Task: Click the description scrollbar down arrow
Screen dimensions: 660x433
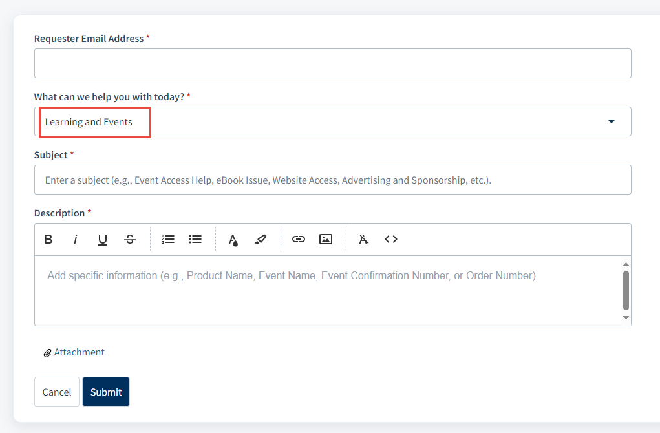Action: (x=626, y=318)
